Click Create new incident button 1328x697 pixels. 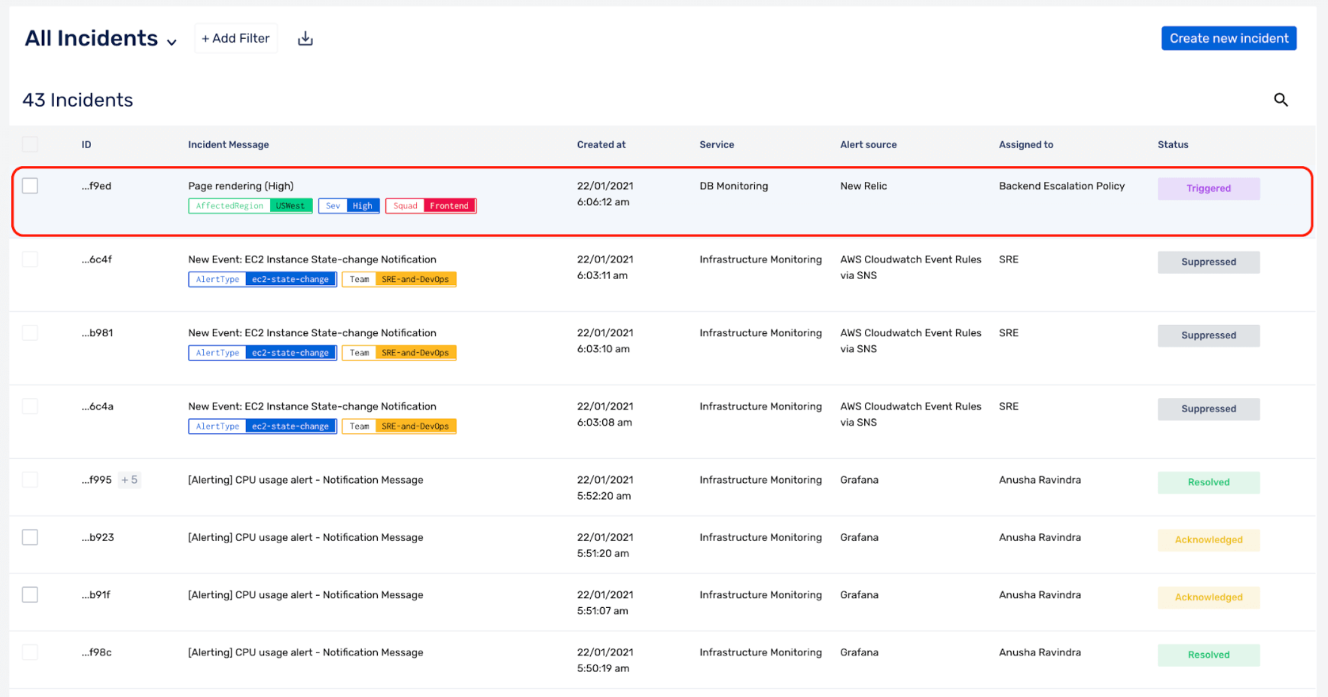pos(1229,38)
